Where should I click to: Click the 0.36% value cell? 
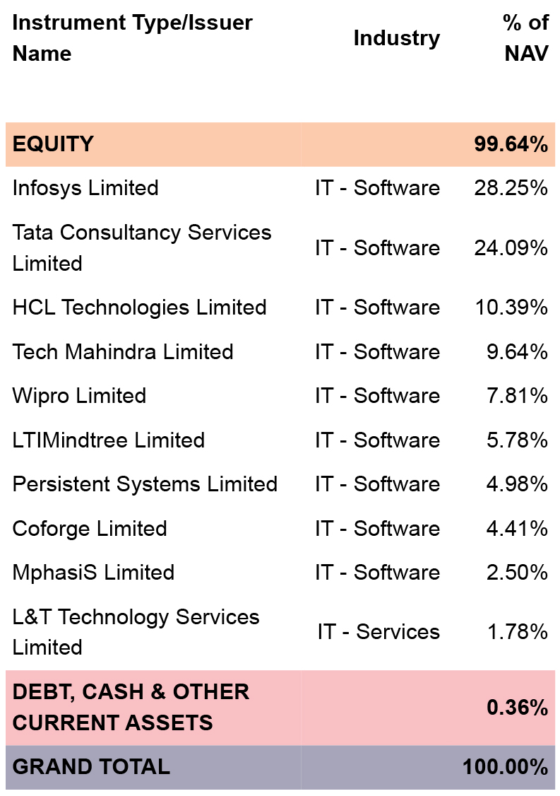pyautogui.click(x=518, y=708)
